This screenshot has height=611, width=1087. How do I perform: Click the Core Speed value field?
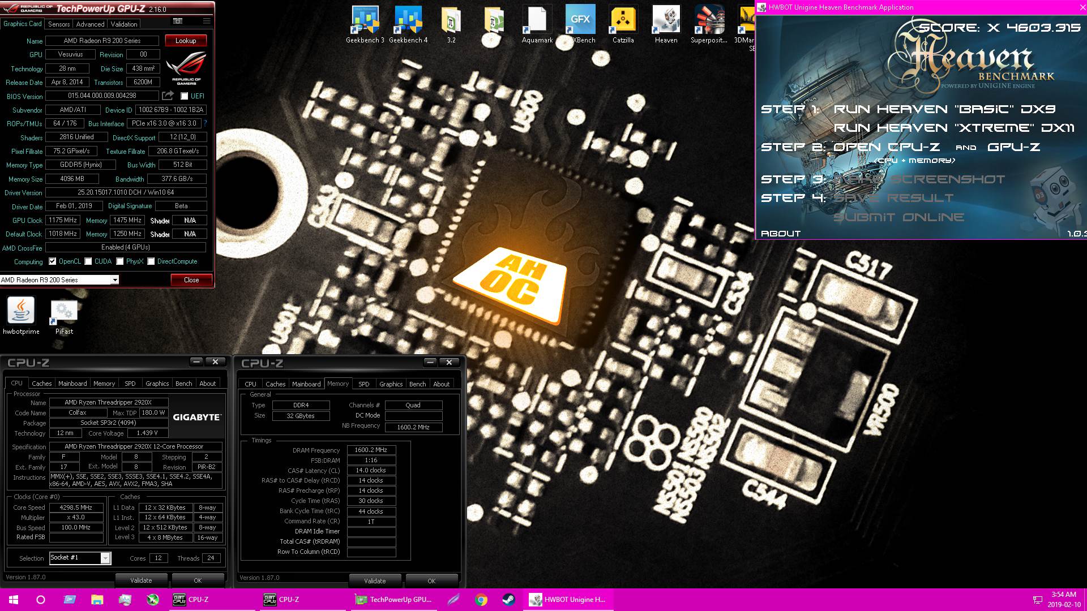[x=76, y=508]
